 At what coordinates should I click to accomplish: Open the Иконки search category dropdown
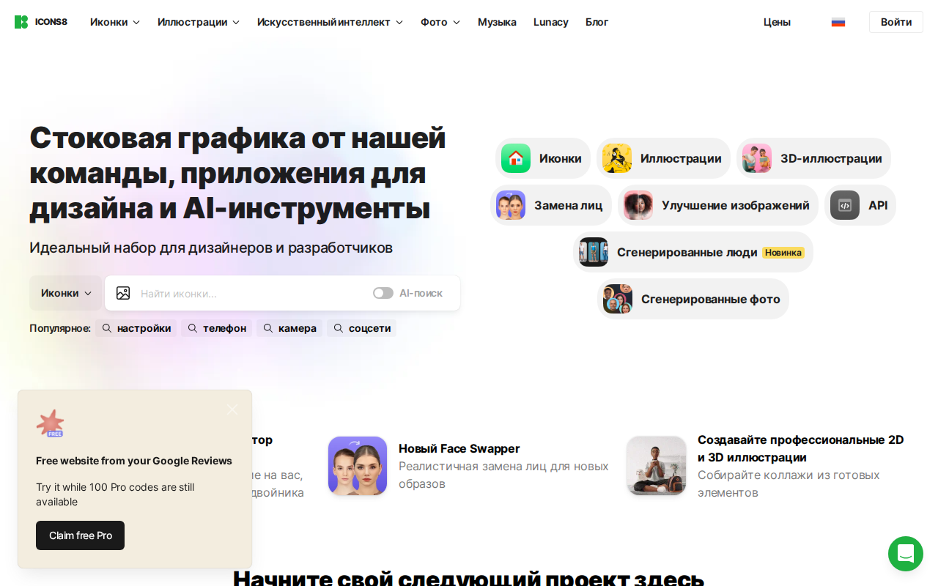click(x=66, y=293)
